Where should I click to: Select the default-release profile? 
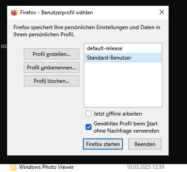click(123, 48)
